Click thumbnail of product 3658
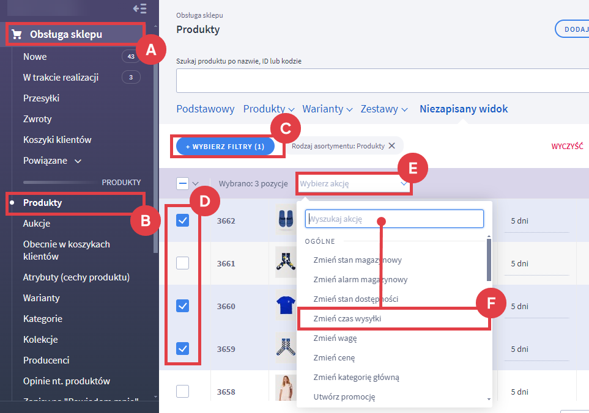This screenshot has width=589, height=413. (x=286, y=390)
